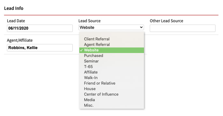Viewport: 223px width, 116px height.
Task: Select Client Referral from the list
Action: pyautogui.click(x=111, y=39)
